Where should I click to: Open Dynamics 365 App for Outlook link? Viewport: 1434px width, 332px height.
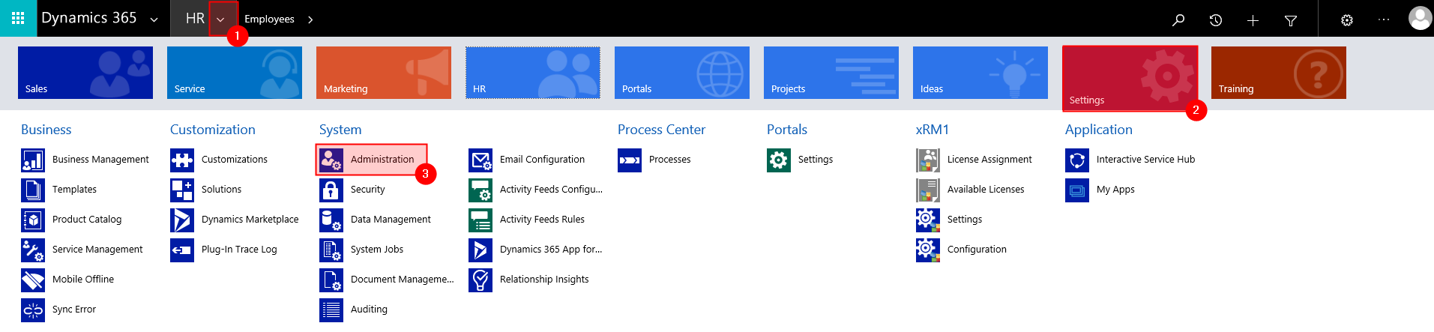click(x=551, y=250)
